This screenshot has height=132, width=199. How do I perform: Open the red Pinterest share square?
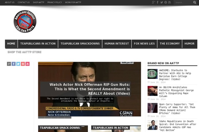[x=23, y=64]
